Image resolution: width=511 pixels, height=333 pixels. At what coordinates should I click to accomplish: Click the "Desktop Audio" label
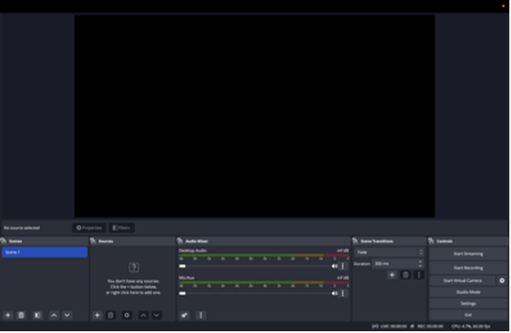[x=193, y=251]
